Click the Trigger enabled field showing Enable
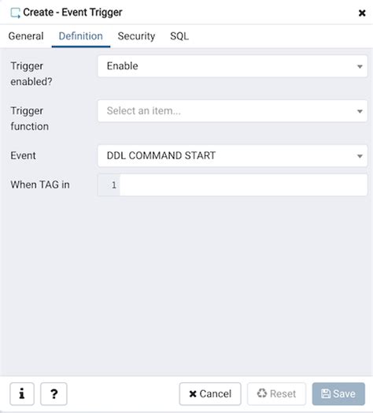 (232, 66)
